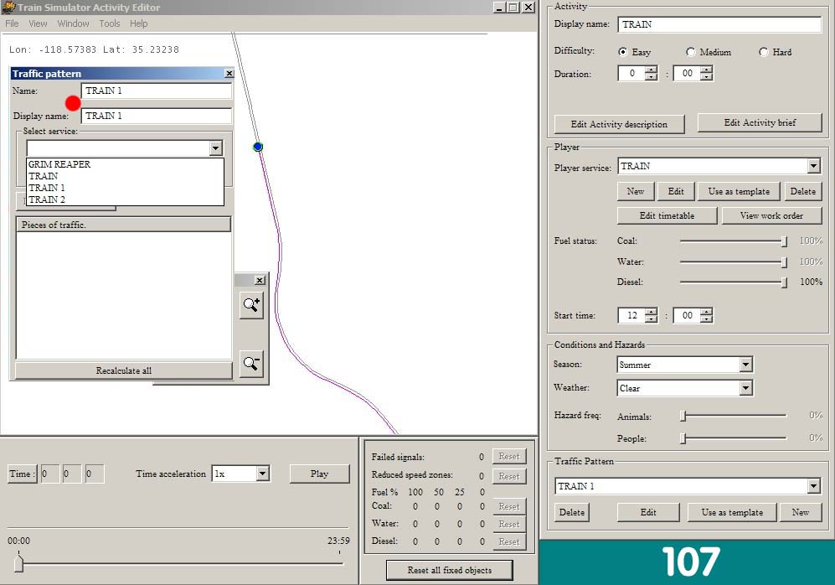This screenshot has height=585, width=835.
Task: Edit the traffic pattern
Action: click(x=648, y=513)
